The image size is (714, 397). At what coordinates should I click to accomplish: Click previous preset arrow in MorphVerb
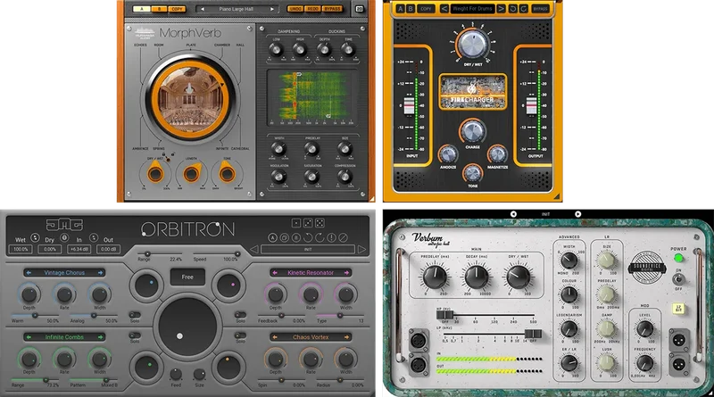[203, 9]
